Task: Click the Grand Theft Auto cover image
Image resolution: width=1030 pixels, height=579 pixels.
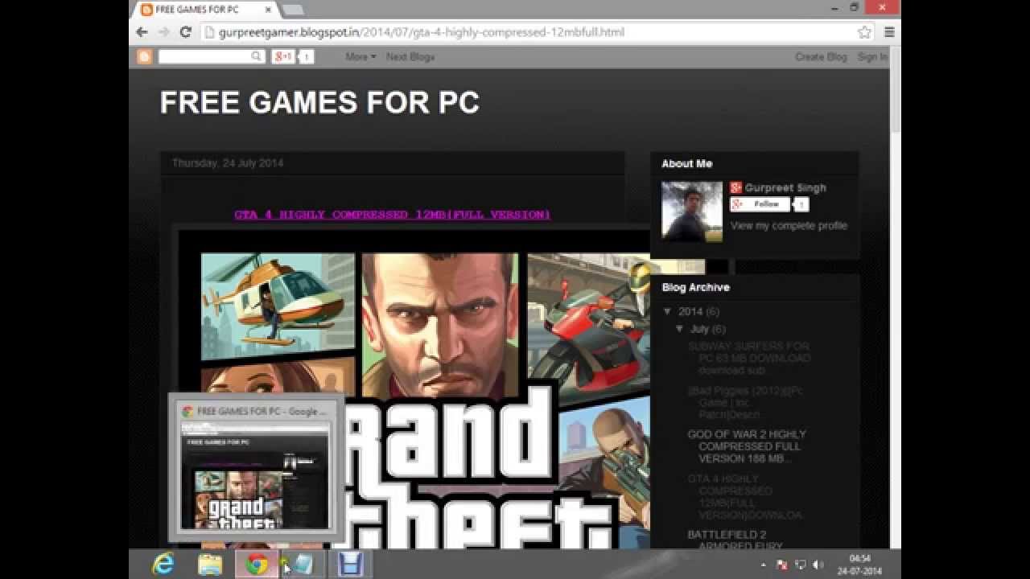Action: [x=413, y=391]
